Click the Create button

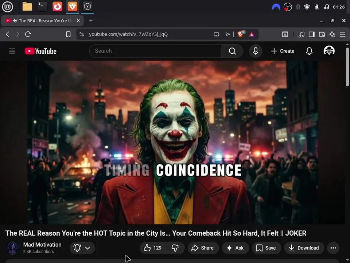[x=283, y=51]
